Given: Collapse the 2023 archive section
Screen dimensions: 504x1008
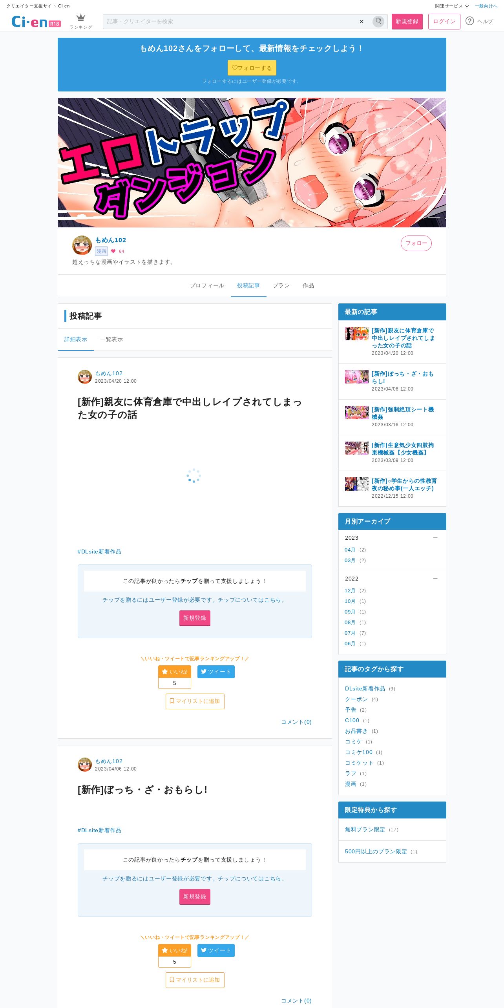Looking at the screenshot, I should pyautogui.click(x=435, y=538).
